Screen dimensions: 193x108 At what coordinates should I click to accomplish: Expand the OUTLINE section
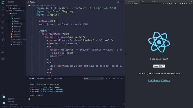coord(11,99)
